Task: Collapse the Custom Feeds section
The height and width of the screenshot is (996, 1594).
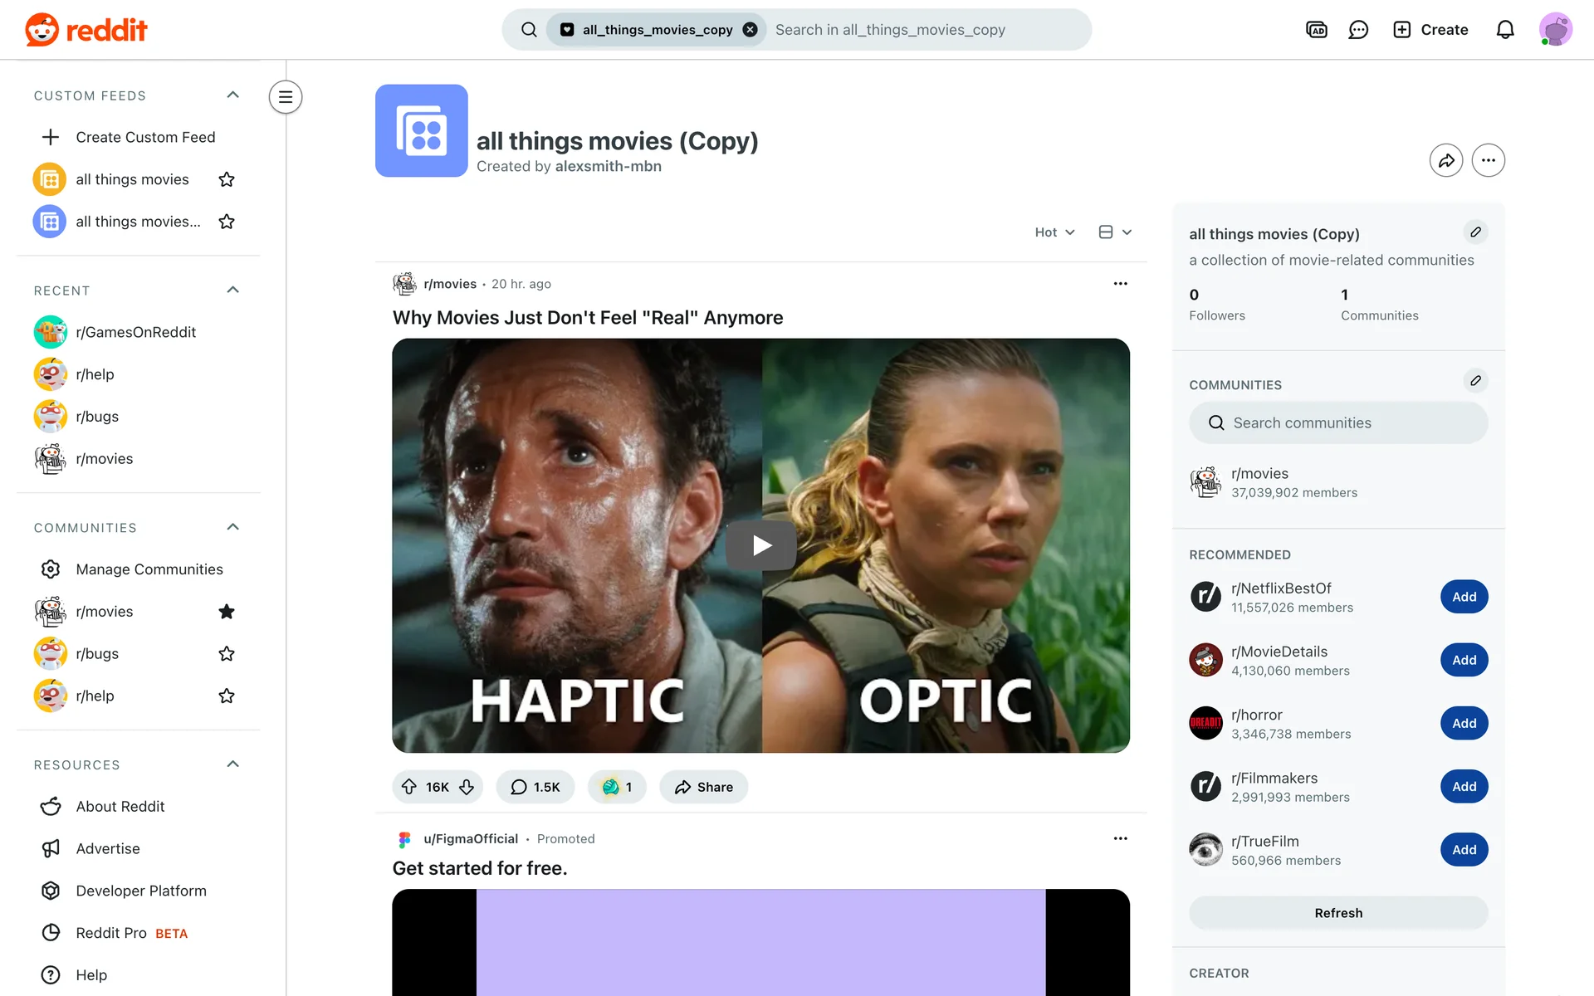Action: coord(233,95)
